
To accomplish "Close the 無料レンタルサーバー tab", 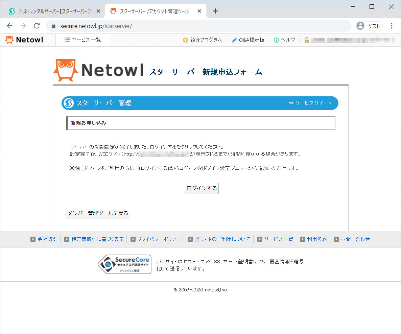I will click(98, 11).
